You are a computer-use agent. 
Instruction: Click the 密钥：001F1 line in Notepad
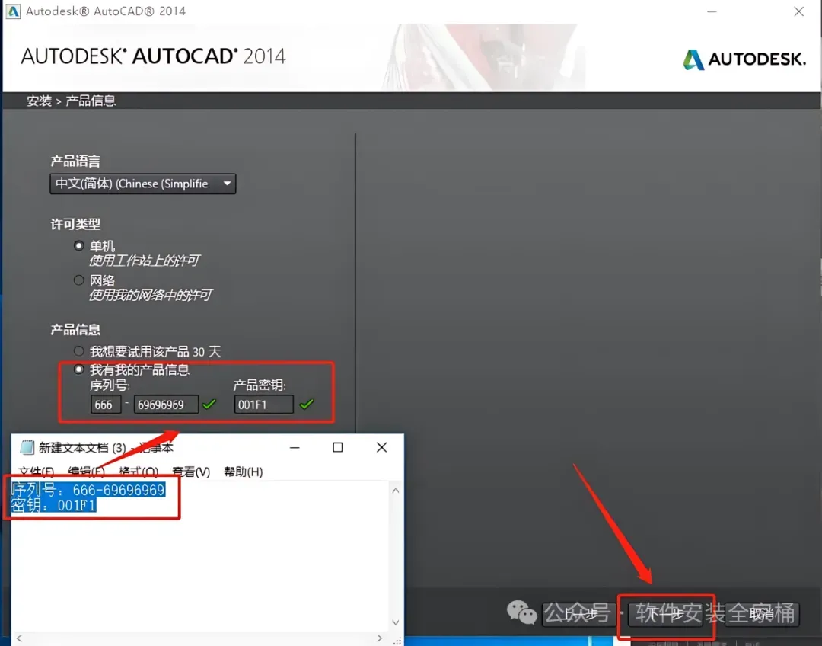[x=53, y=505]
